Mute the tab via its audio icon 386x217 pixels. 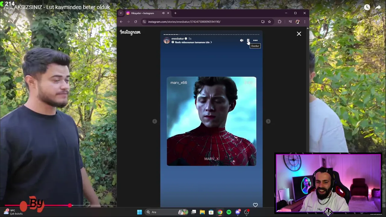163,13
